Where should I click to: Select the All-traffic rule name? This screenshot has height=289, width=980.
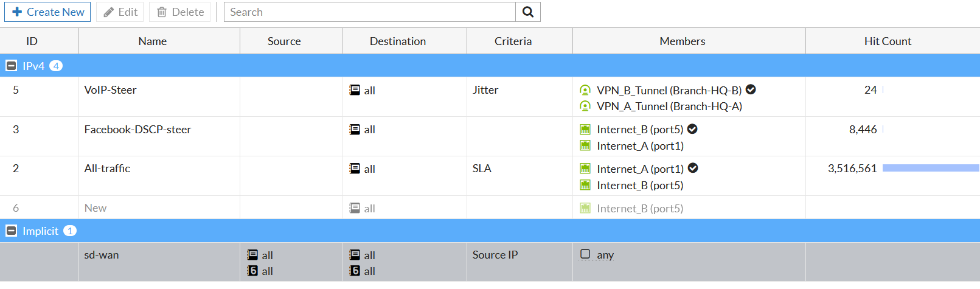point(107,169)
